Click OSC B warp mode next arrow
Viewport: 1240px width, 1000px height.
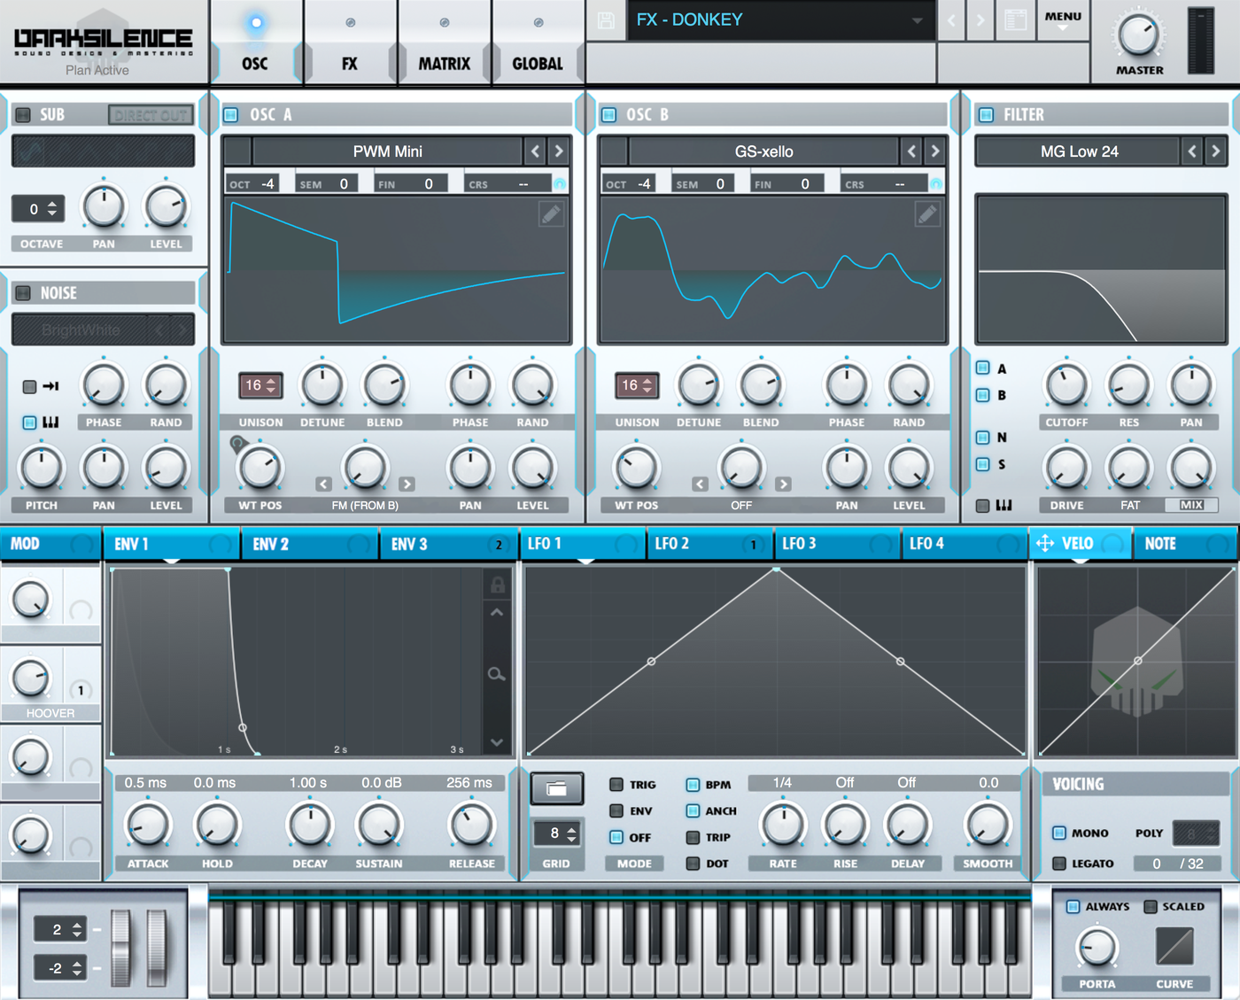[783, 484]
